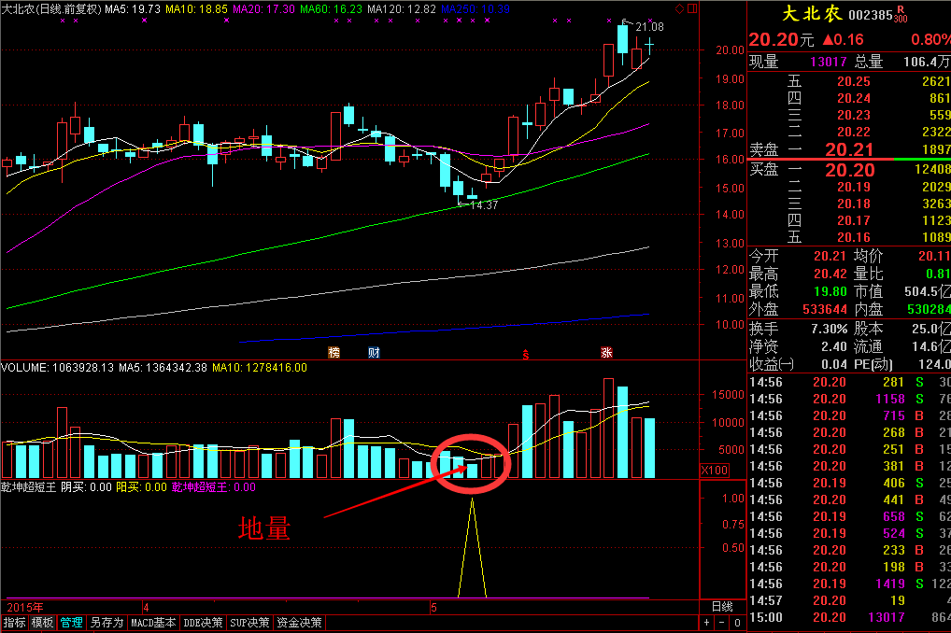This screenshot has height=633, width=951.
Task: Apply the DDE决策 template
Action: click(x=203, y=622)
